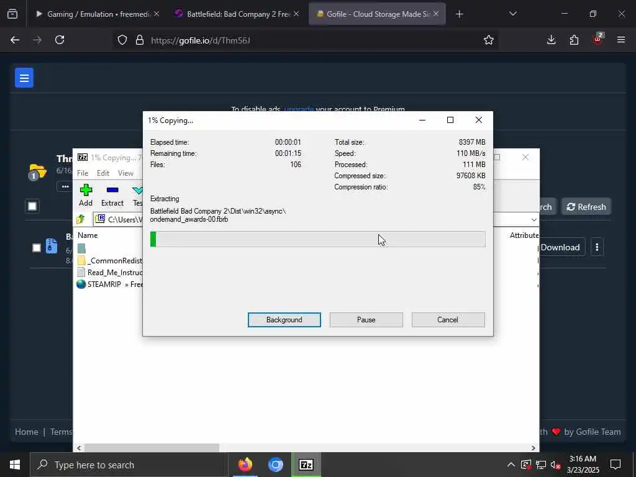
Task: Click the taskbar clock and date
Action: [x=583, y=465]
